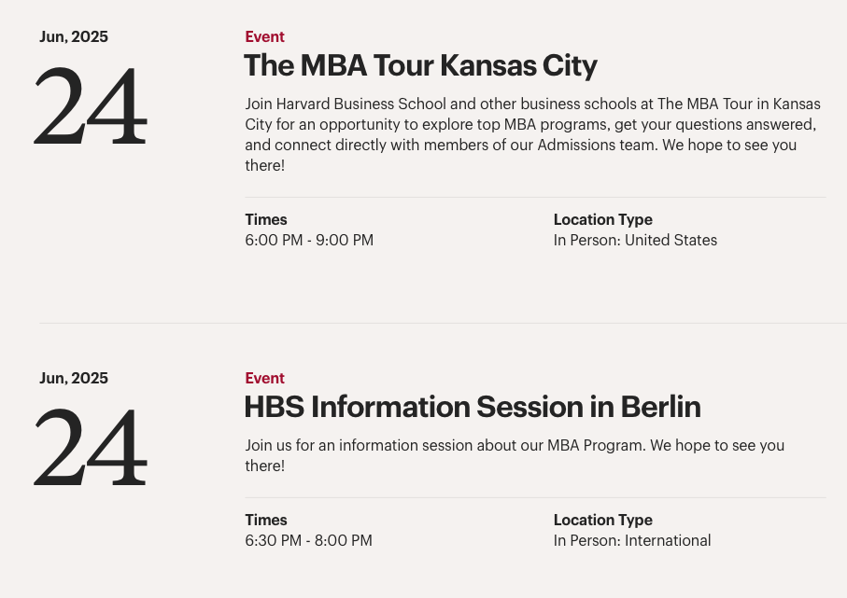Click the Times heading for Berlin event
The image size is (847, 598).
coord(266,520)
